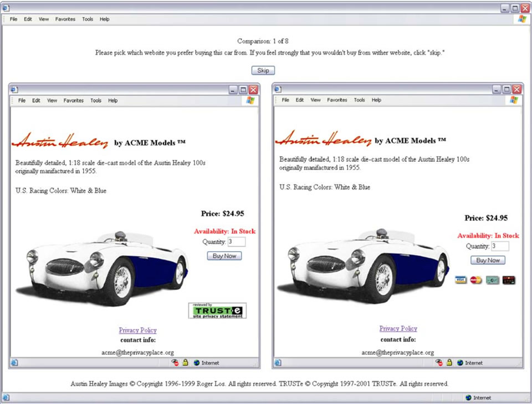The height and width of the screenshot is (404, 532).
Task: Open View menu in right website window
Action: (x=315, y=100)
